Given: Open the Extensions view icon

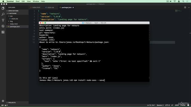Looking at the screenshot, I should pos(3,32).
